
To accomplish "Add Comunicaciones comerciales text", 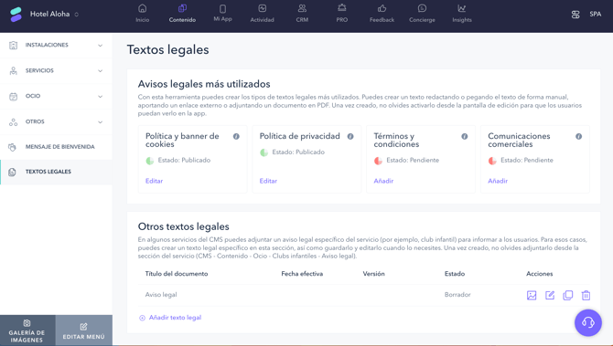I will (498, 181).
